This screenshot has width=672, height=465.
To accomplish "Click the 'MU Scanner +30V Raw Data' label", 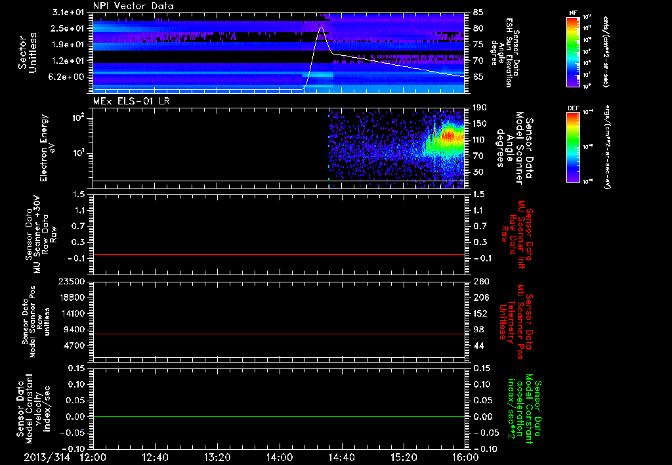I will pyautogui.click(x=41, y=235).
